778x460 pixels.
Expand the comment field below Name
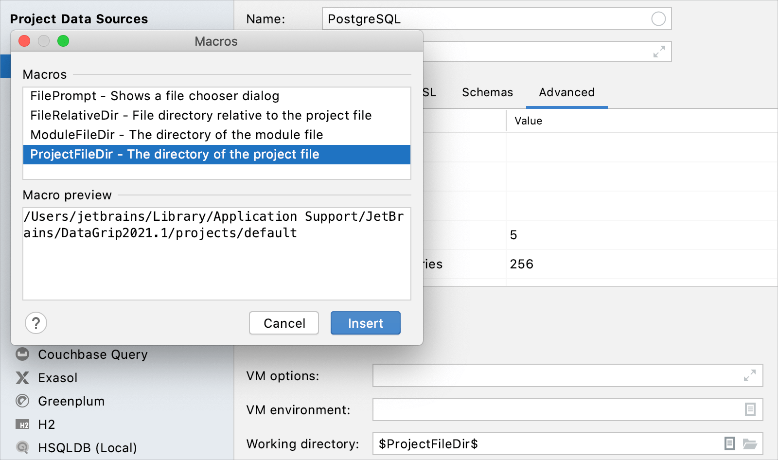point(659,52)
